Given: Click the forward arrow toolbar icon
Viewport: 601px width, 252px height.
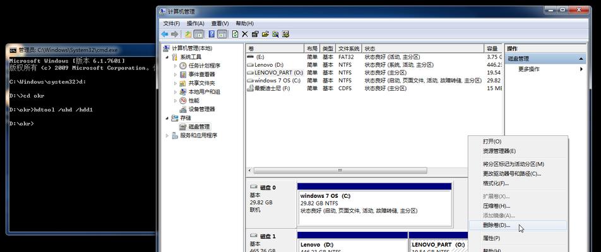Looking at the screenshot, I should click(x=174, y=35).
